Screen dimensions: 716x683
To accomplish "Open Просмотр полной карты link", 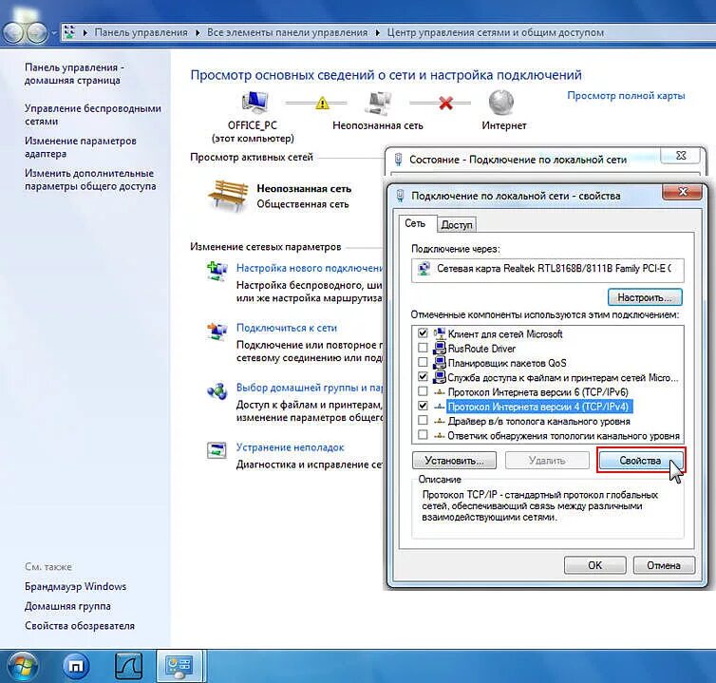I will [626, 96].
